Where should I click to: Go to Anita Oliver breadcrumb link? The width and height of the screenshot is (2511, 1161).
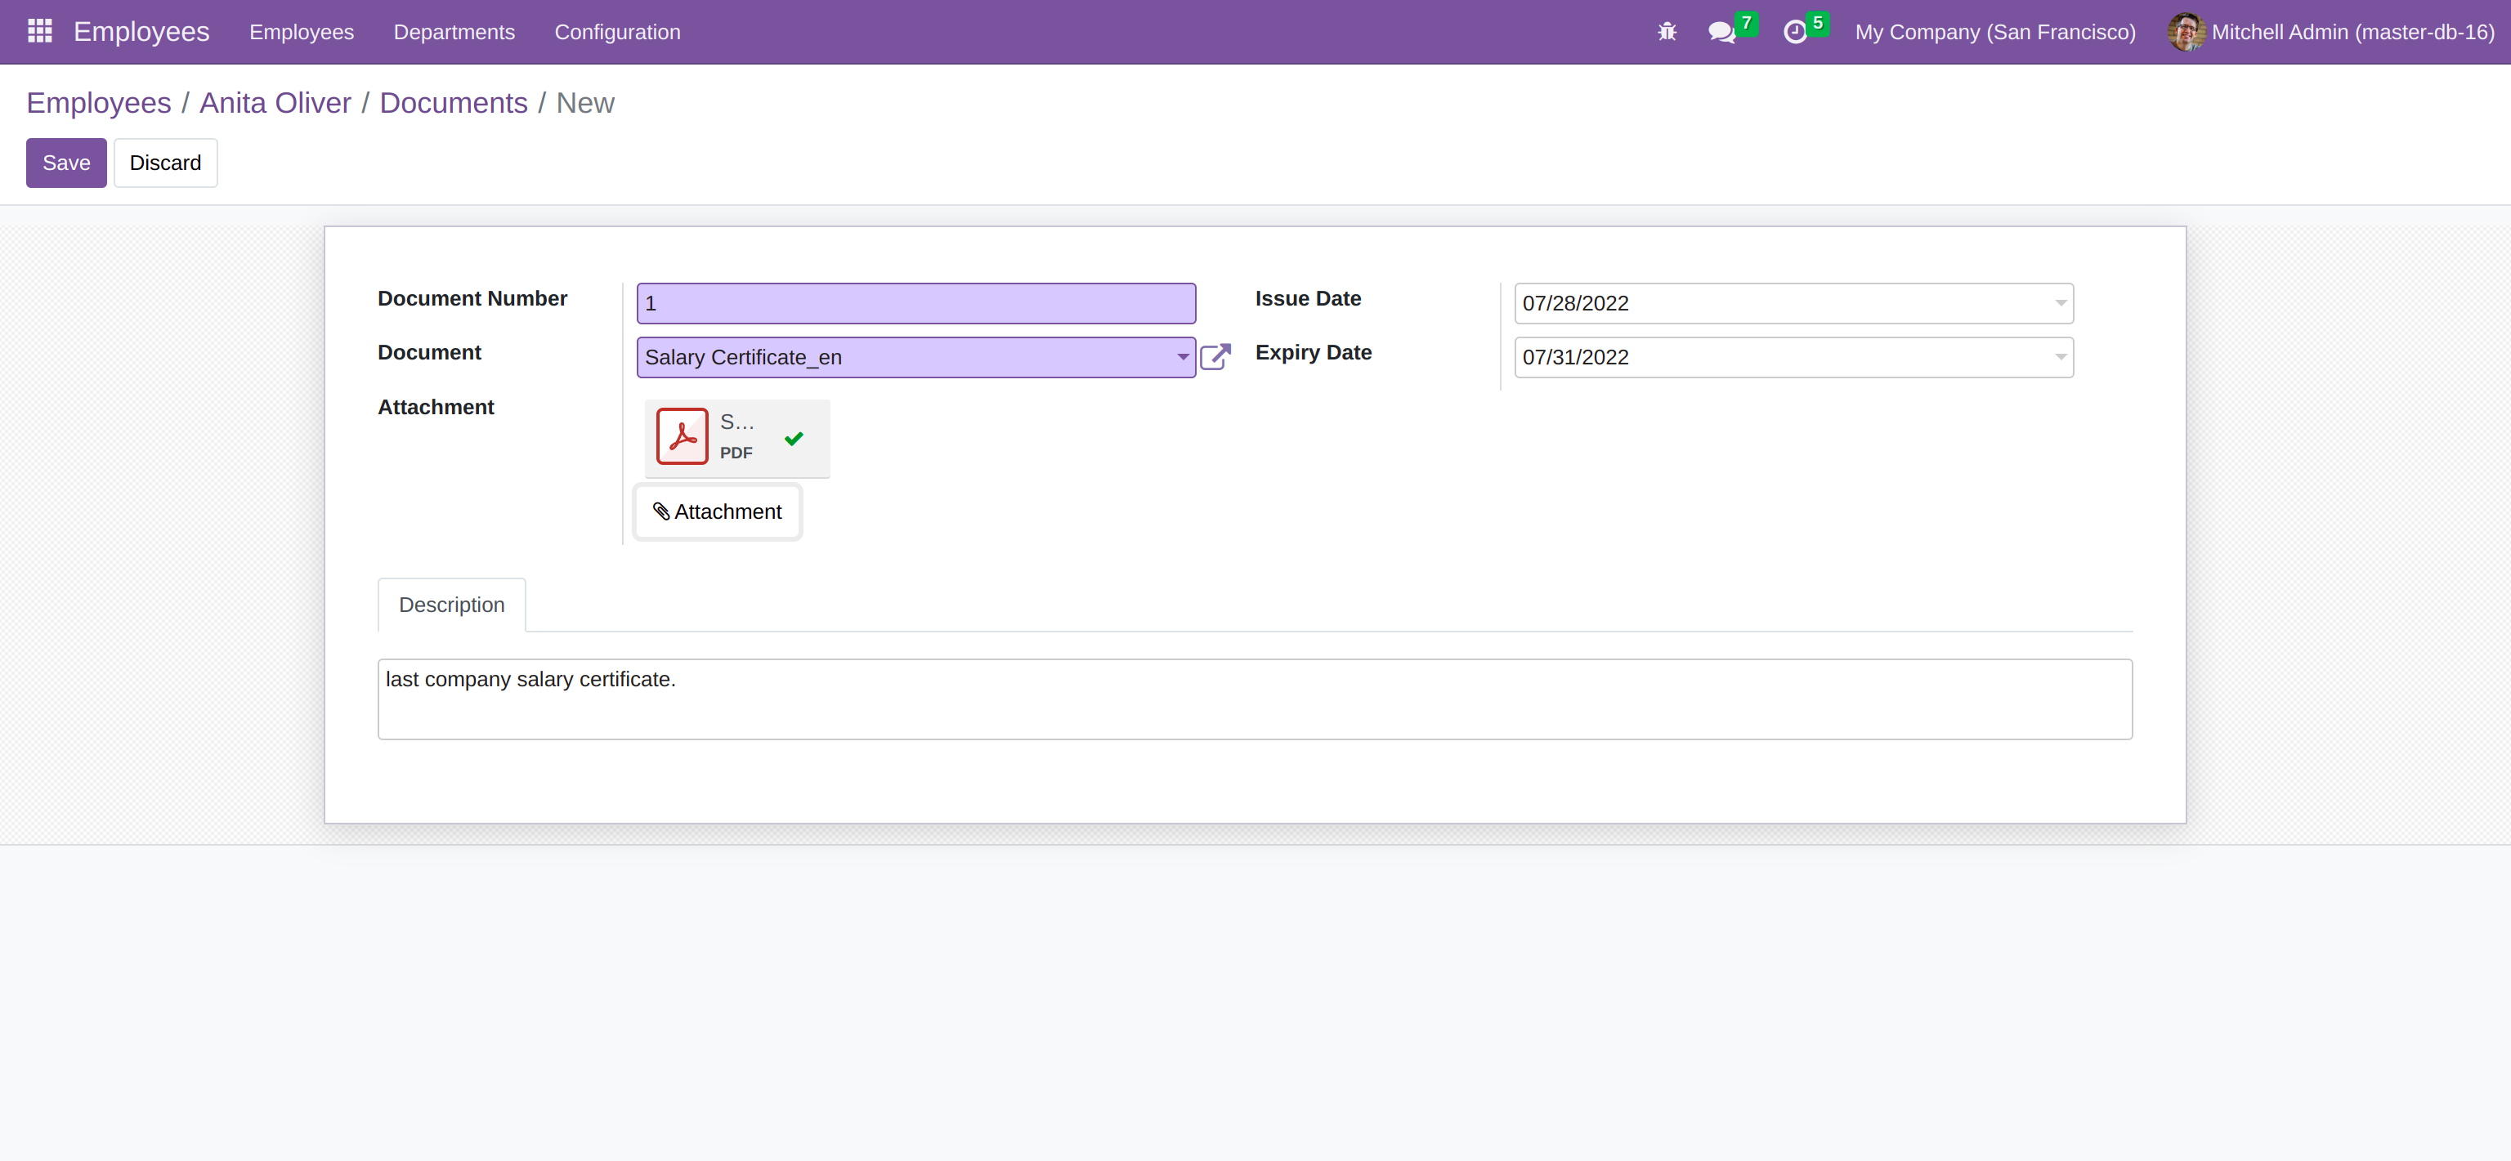click(275, 103)
